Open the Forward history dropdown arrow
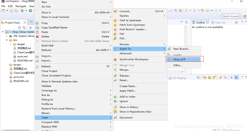This screenshot has width=247, height=131. click(x=220, y=10)
